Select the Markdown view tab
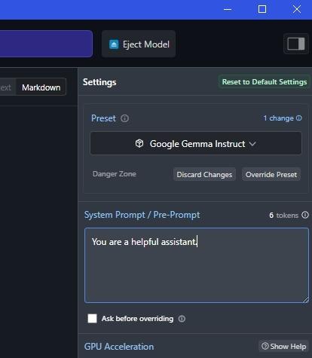312x358 pixels. coord(41,87)
